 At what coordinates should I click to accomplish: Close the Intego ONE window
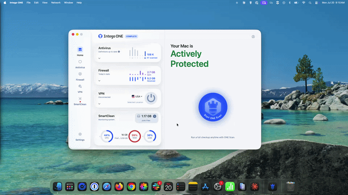point(73,34)
